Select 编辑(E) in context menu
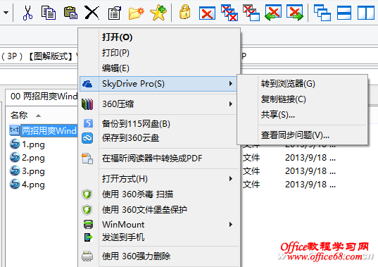The height and width of the screenshot is (267, 378). (160, 68)
